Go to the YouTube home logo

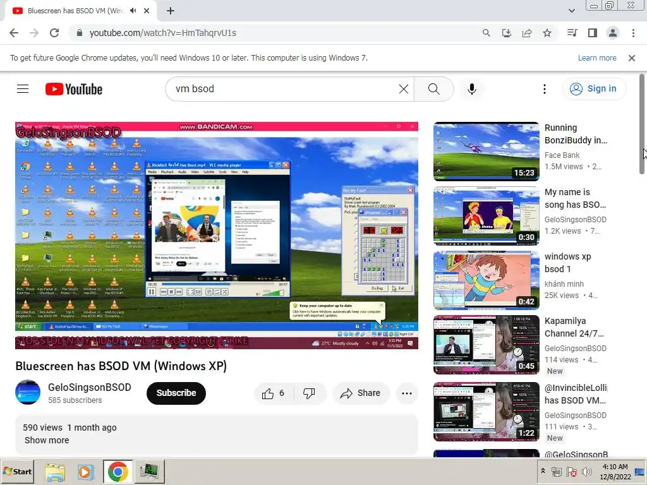coord(74,89)
